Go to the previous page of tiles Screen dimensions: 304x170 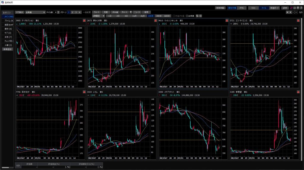point(290,12)
